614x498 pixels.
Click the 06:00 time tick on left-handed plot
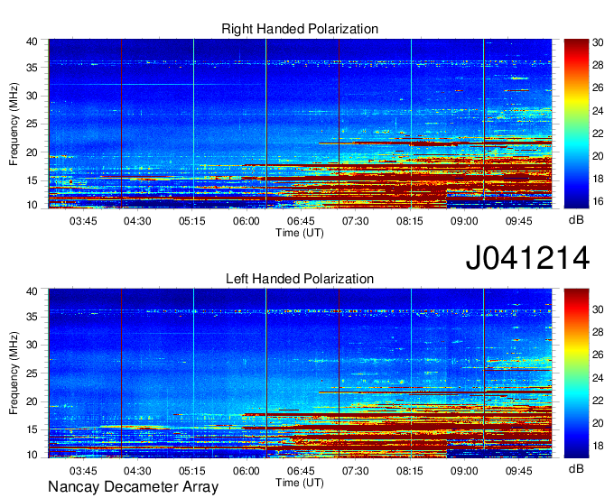(247, 471)
